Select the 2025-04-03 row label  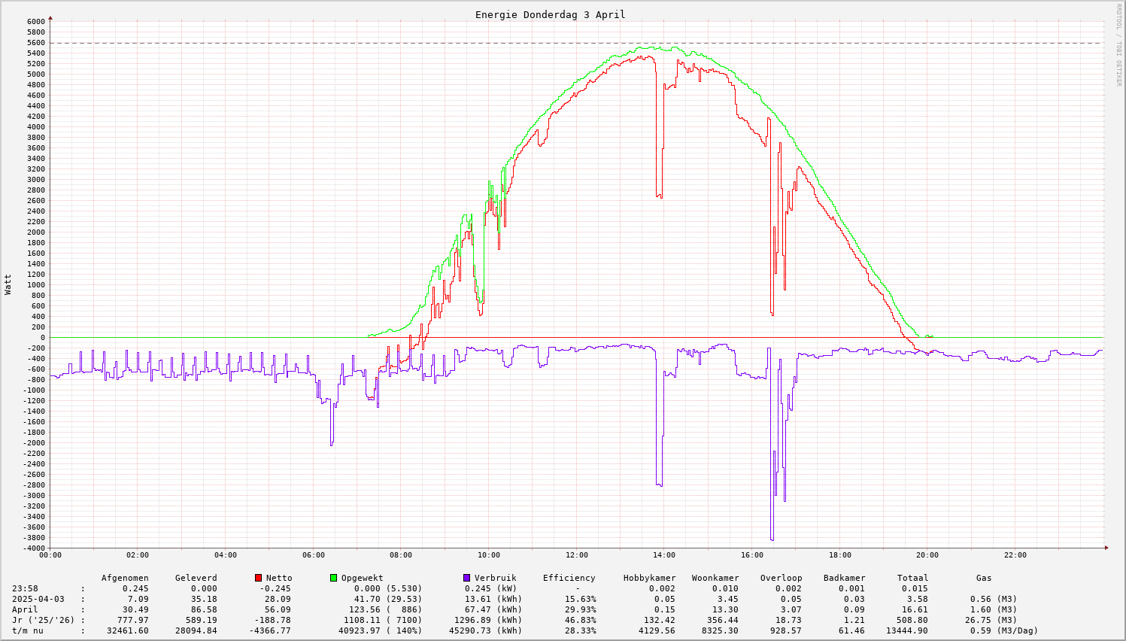tap(38, 599)
